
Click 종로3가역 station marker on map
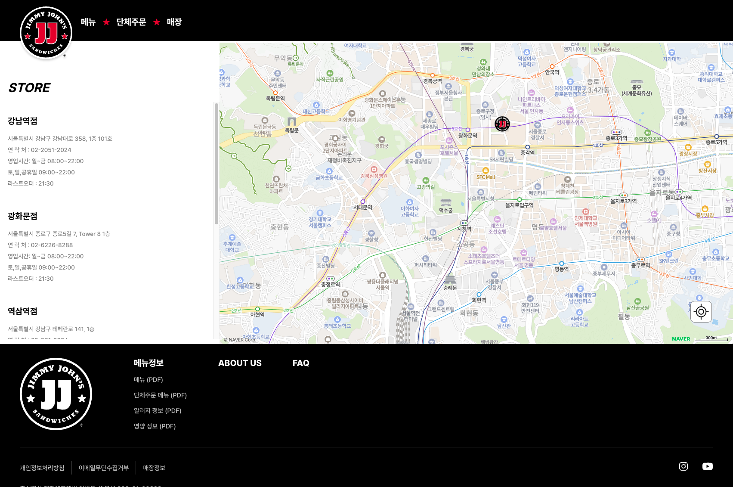click(x=616, y=132)
